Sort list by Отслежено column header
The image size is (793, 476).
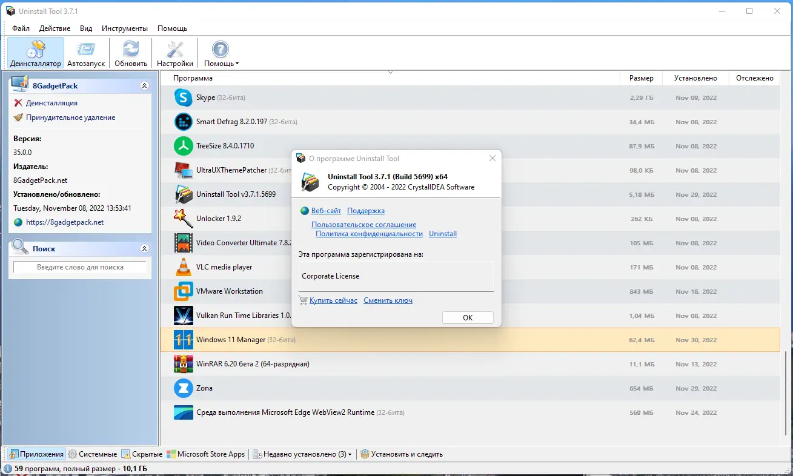click(755, 78)
